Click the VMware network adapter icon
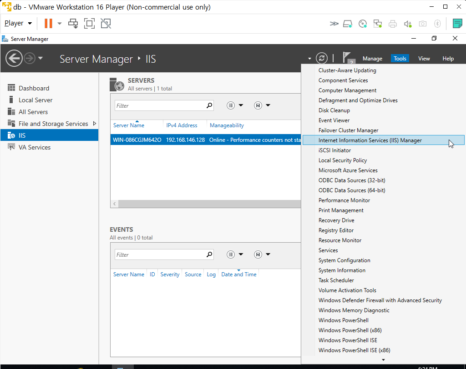This screenshot has width=466, height=369. coord(377,24)
